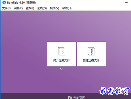Expand the chevron below 打开压缩文件
This screenshot has height=99, width=131.
pyautogui.click(x=61, y=69)
